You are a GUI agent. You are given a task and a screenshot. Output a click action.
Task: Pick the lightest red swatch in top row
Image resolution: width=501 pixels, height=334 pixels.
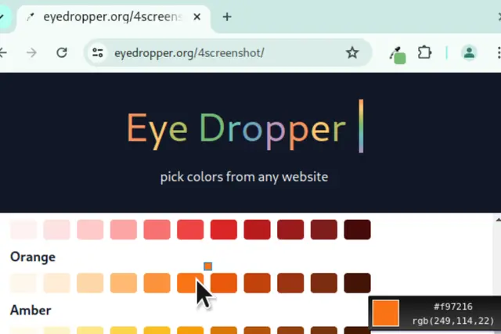23,229
